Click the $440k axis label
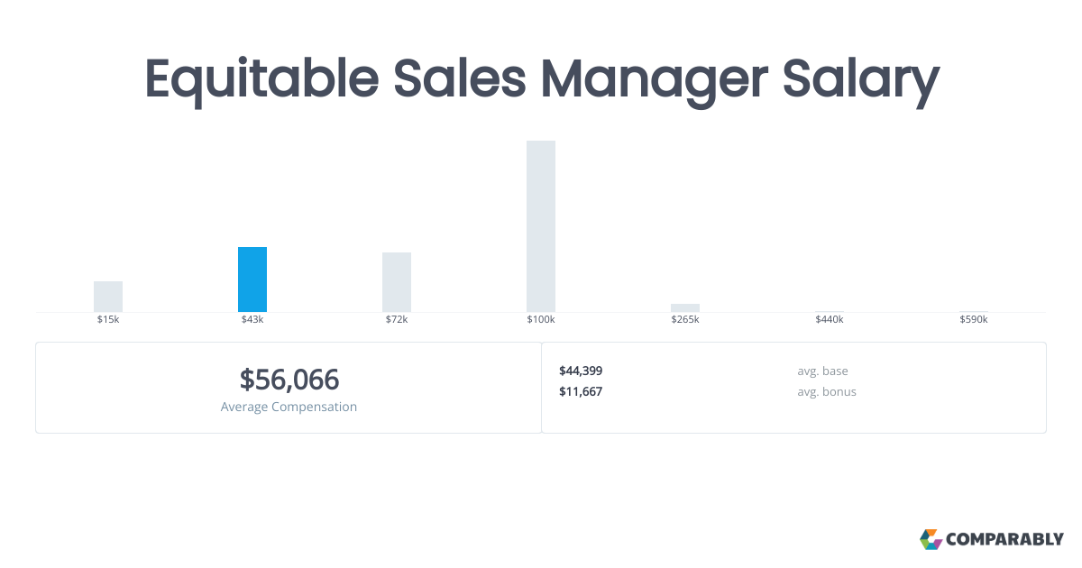1082x568 pixels. (x=830, y=320)
